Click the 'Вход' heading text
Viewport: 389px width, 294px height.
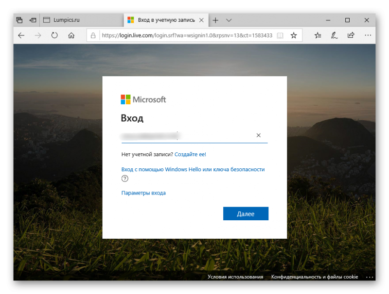click(132, 118)
